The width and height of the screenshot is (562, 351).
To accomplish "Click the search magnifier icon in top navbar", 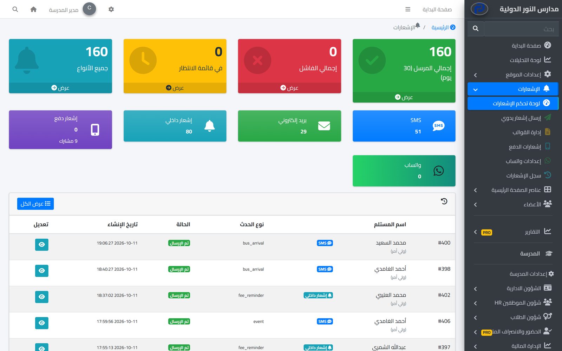I will 15,9.
